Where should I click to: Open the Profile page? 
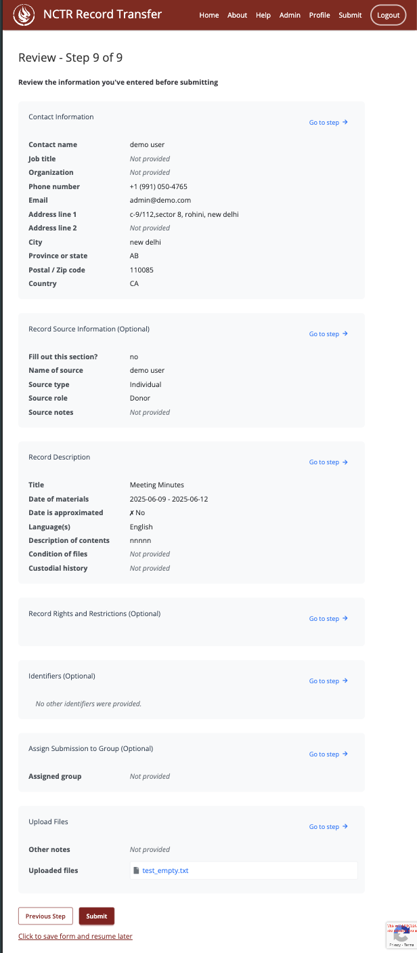[x=320, y=15]
